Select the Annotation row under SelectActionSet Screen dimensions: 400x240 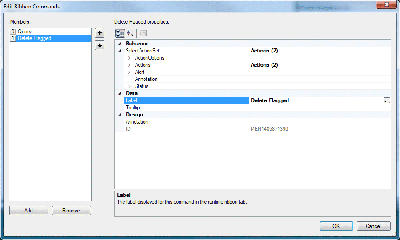pos(187,79)
